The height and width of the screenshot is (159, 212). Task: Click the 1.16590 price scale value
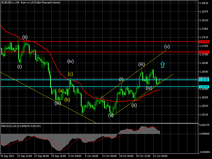pyautogui.click(x=204, y=72)
